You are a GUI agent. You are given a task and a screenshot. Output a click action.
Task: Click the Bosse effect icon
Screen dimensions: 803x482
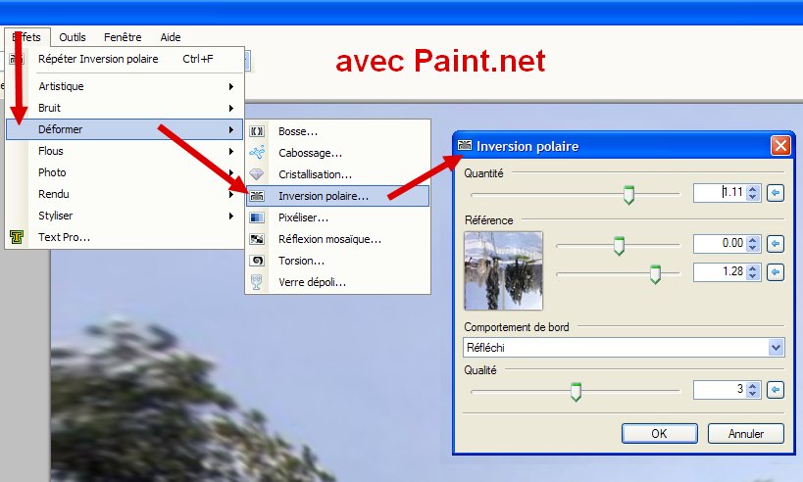click(x=257, y=131)
